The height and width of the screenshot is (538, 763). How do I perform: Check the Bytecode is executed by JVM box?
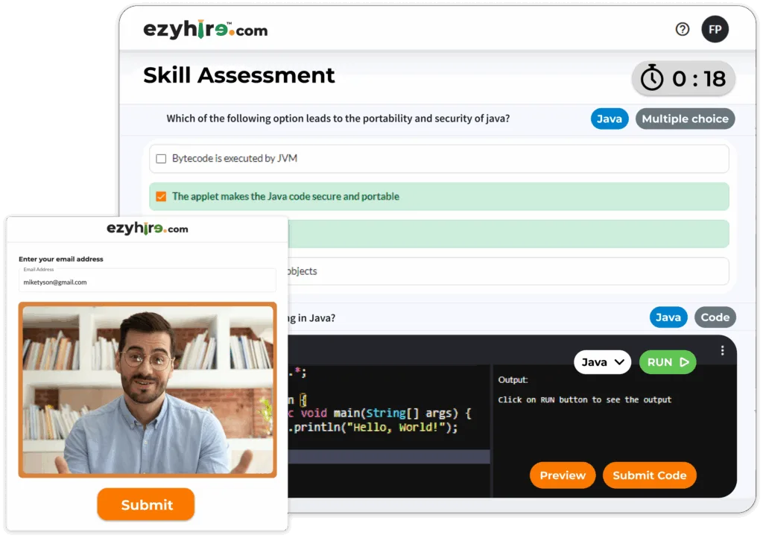(161, 159)
